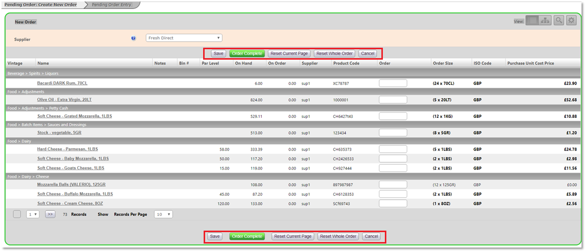Click the blank button left of page selector
The image size is (586, 252).
click(17, 214)
